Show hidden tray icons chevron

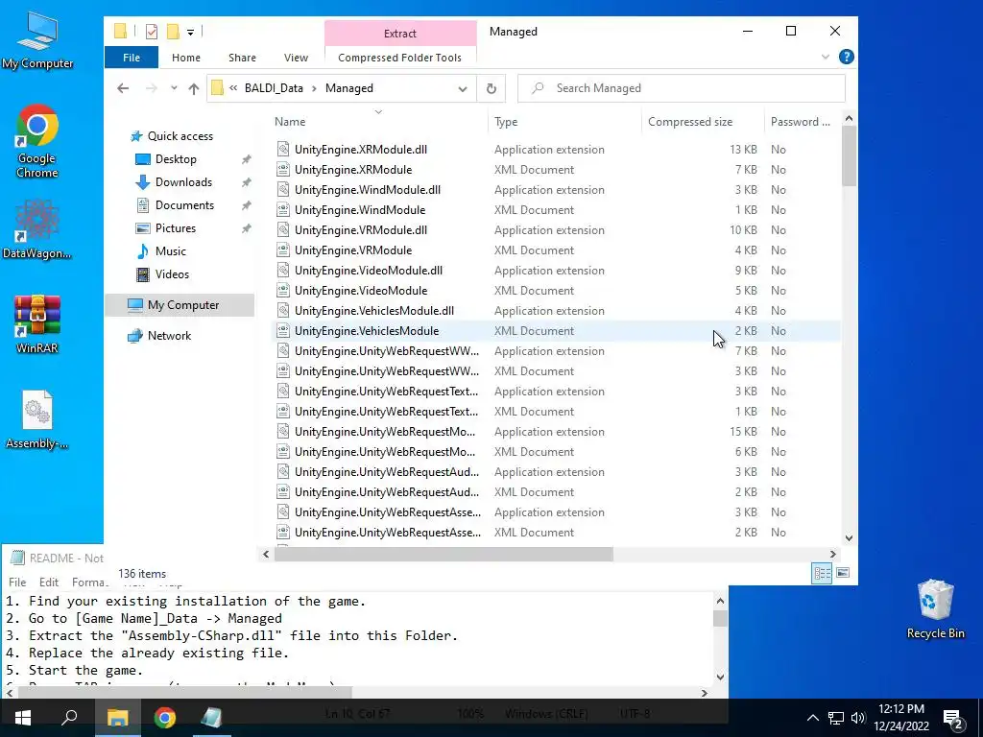(x=812, y=718)
